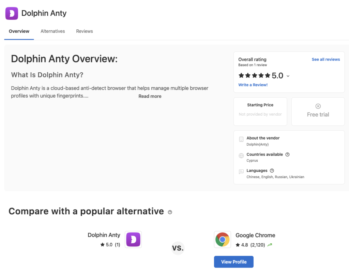Click Dolphin Anty name in comparison section
The height and width of the screenshot is (272, 349).
tap(104, 235)
